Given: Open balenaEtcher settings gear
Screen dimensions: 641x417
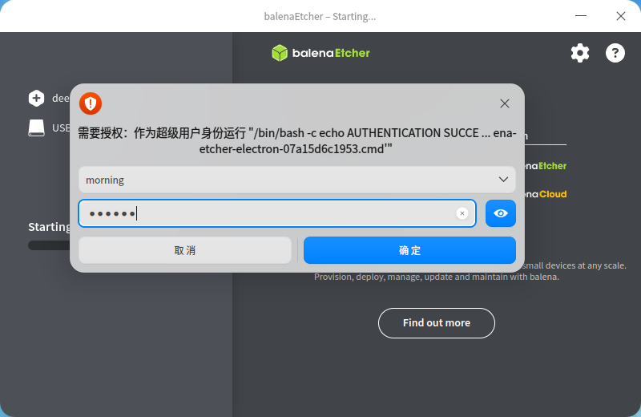Looking at the screenshot, I should click(579, 53).
